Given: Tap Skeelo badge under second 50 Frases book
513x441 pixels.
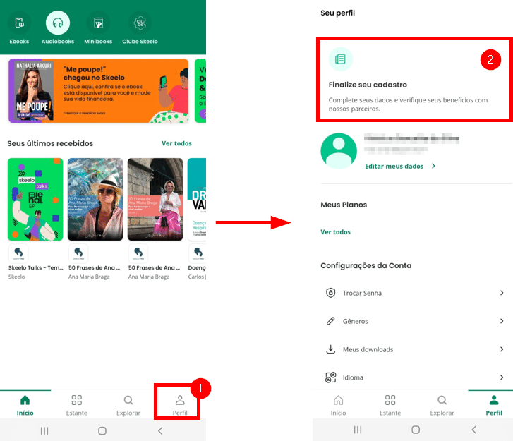Looking at the screenshot, I should (x=138, y=253).
